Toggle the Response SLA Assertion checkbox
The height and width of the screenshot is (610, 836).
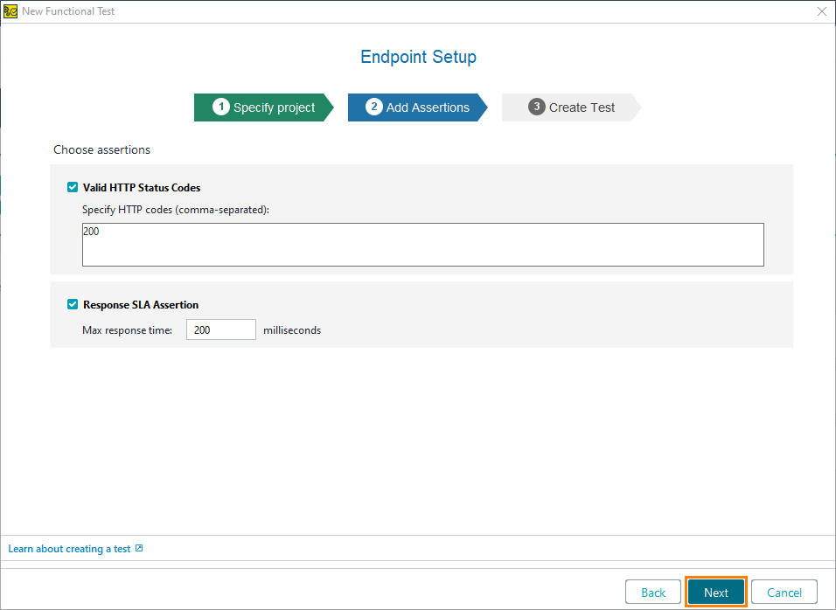[x=73, y=304]
